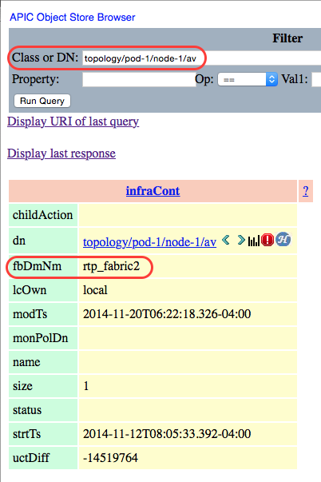Select the uctDiff value -14519764
This screenshot has width=321, height=482.
(110, 458)
